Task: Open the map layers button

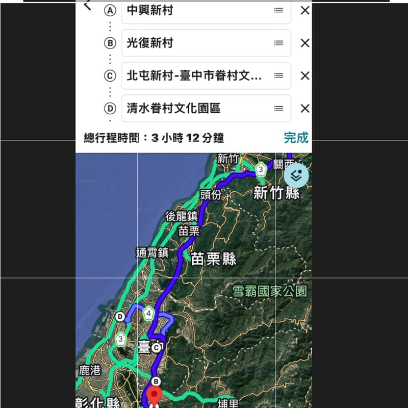Action: pos(296,175)
